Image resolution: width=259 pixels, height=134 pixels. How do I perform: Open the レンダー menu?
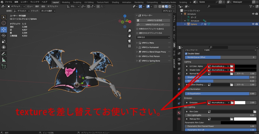tap(24, 2)
